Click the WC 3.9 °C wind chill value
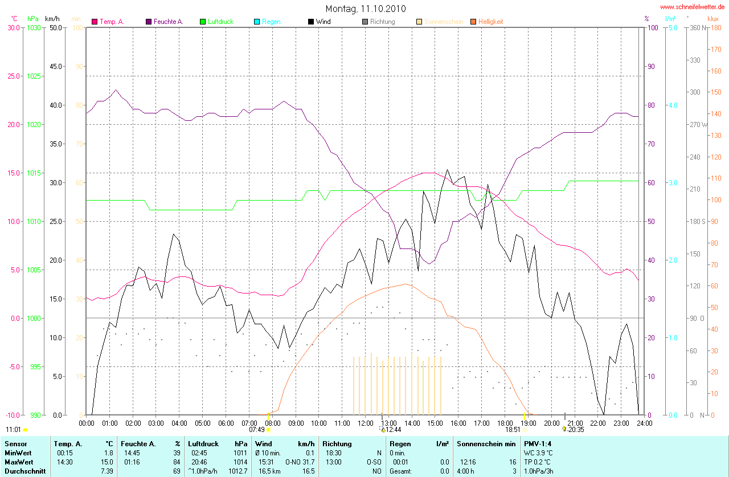729x477 pixels. click(x=538, y=453)
